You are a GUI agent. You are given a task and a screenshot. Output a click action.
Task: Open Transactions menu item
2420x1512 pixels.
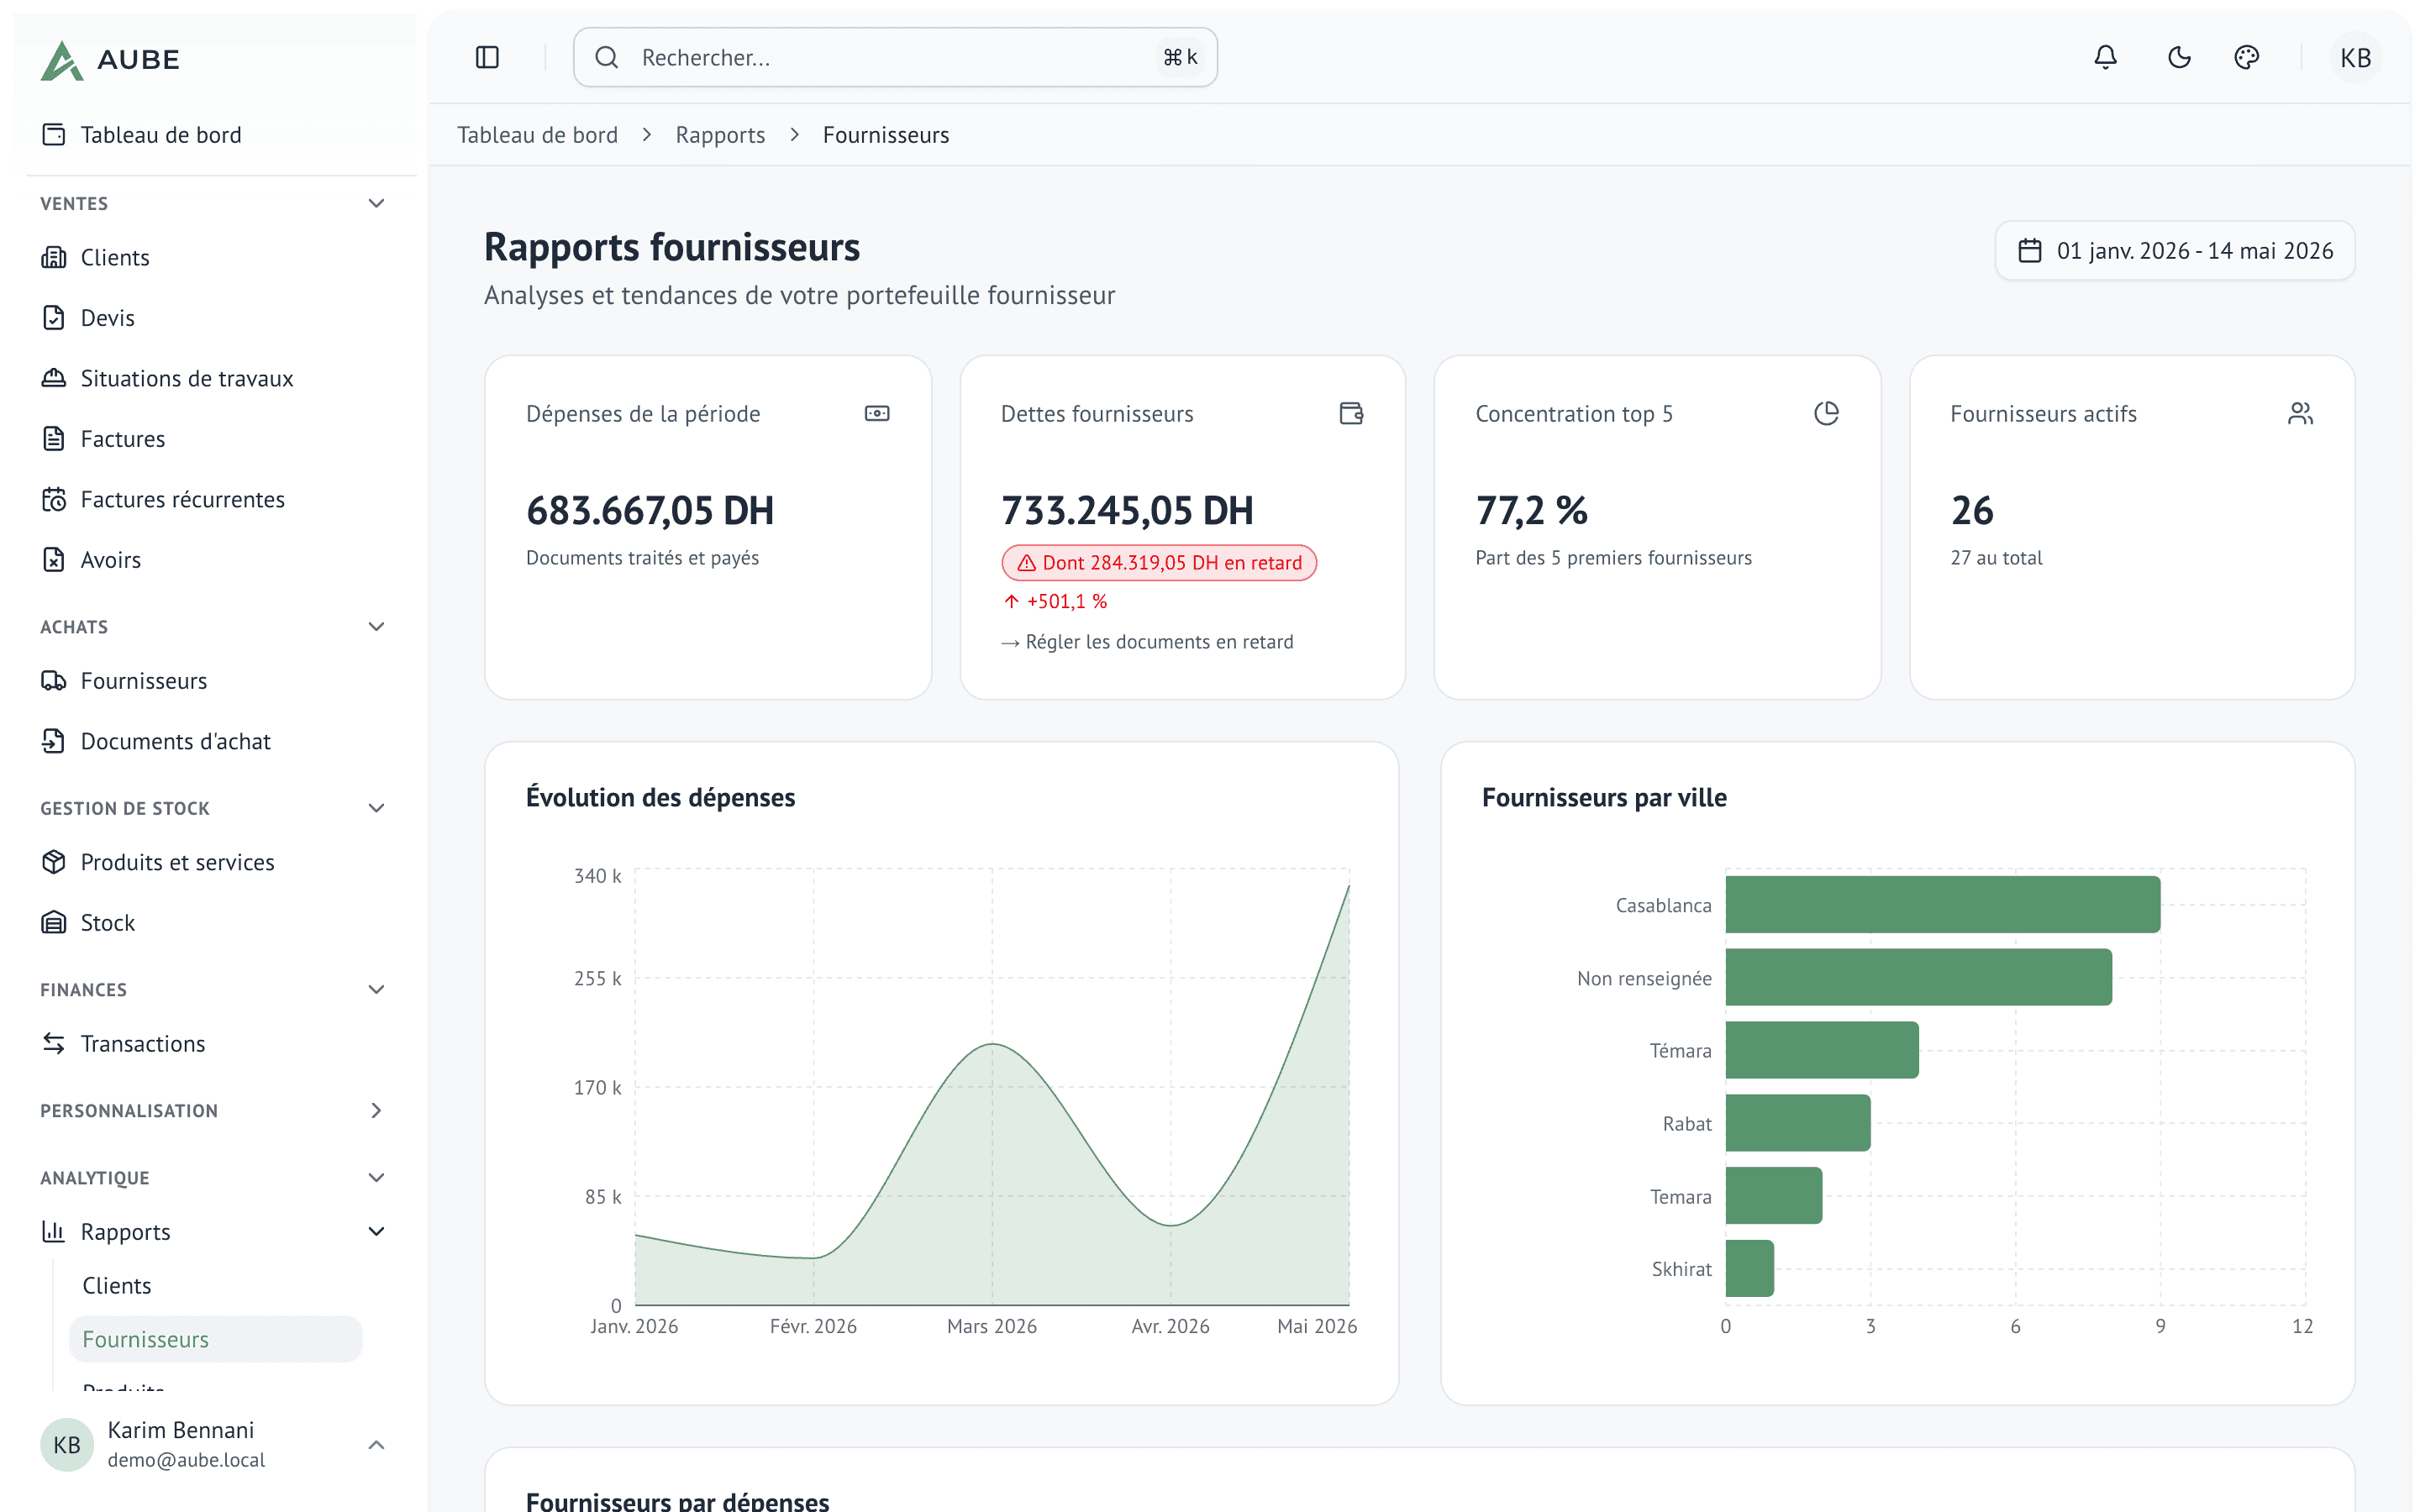[x=214, y=1043]
